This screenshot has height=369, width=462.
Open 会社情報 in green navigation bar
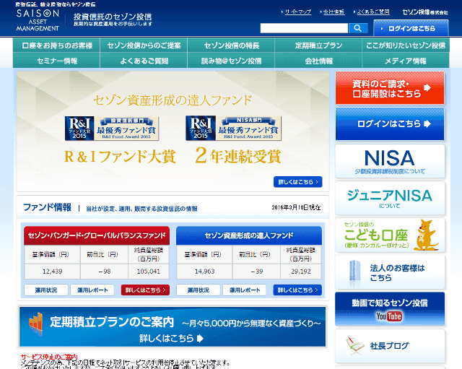[x=318, y=61]
